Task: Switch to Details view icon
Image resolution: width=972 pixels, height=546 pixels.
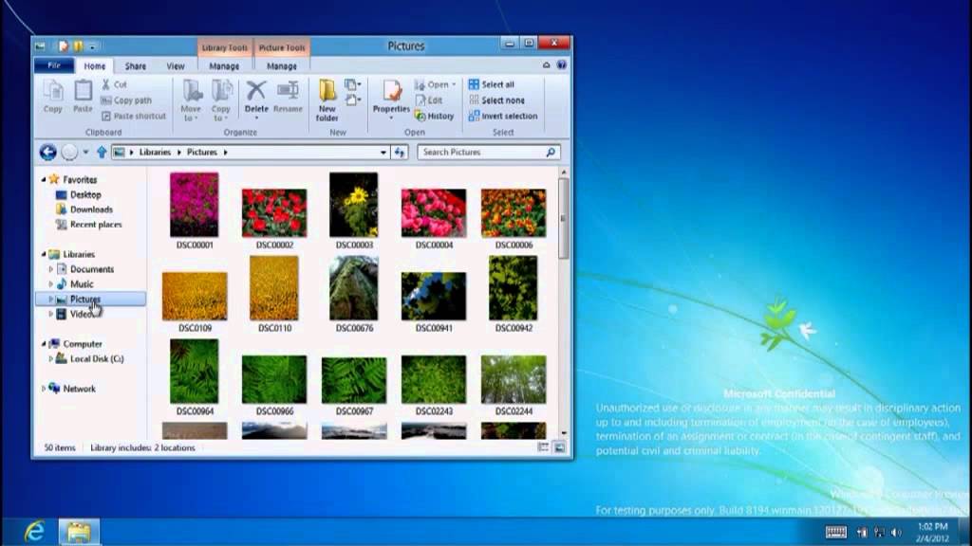Action: (543, 447)
